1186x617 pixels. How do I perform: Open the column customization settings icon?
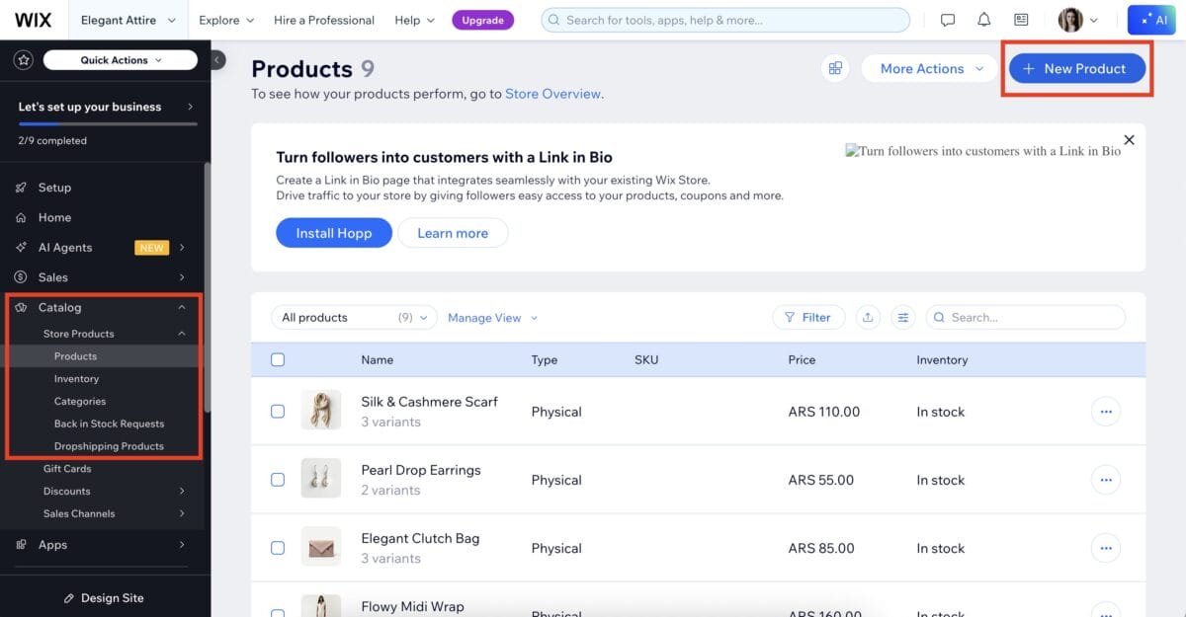(x=902, y=317)
